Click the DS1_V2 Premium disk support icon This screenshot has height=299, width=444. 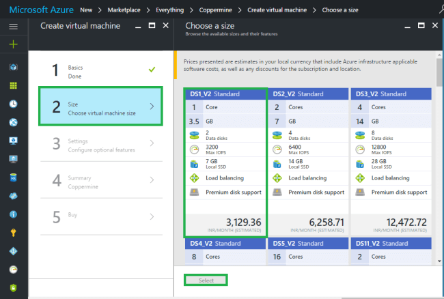(194, 193)
